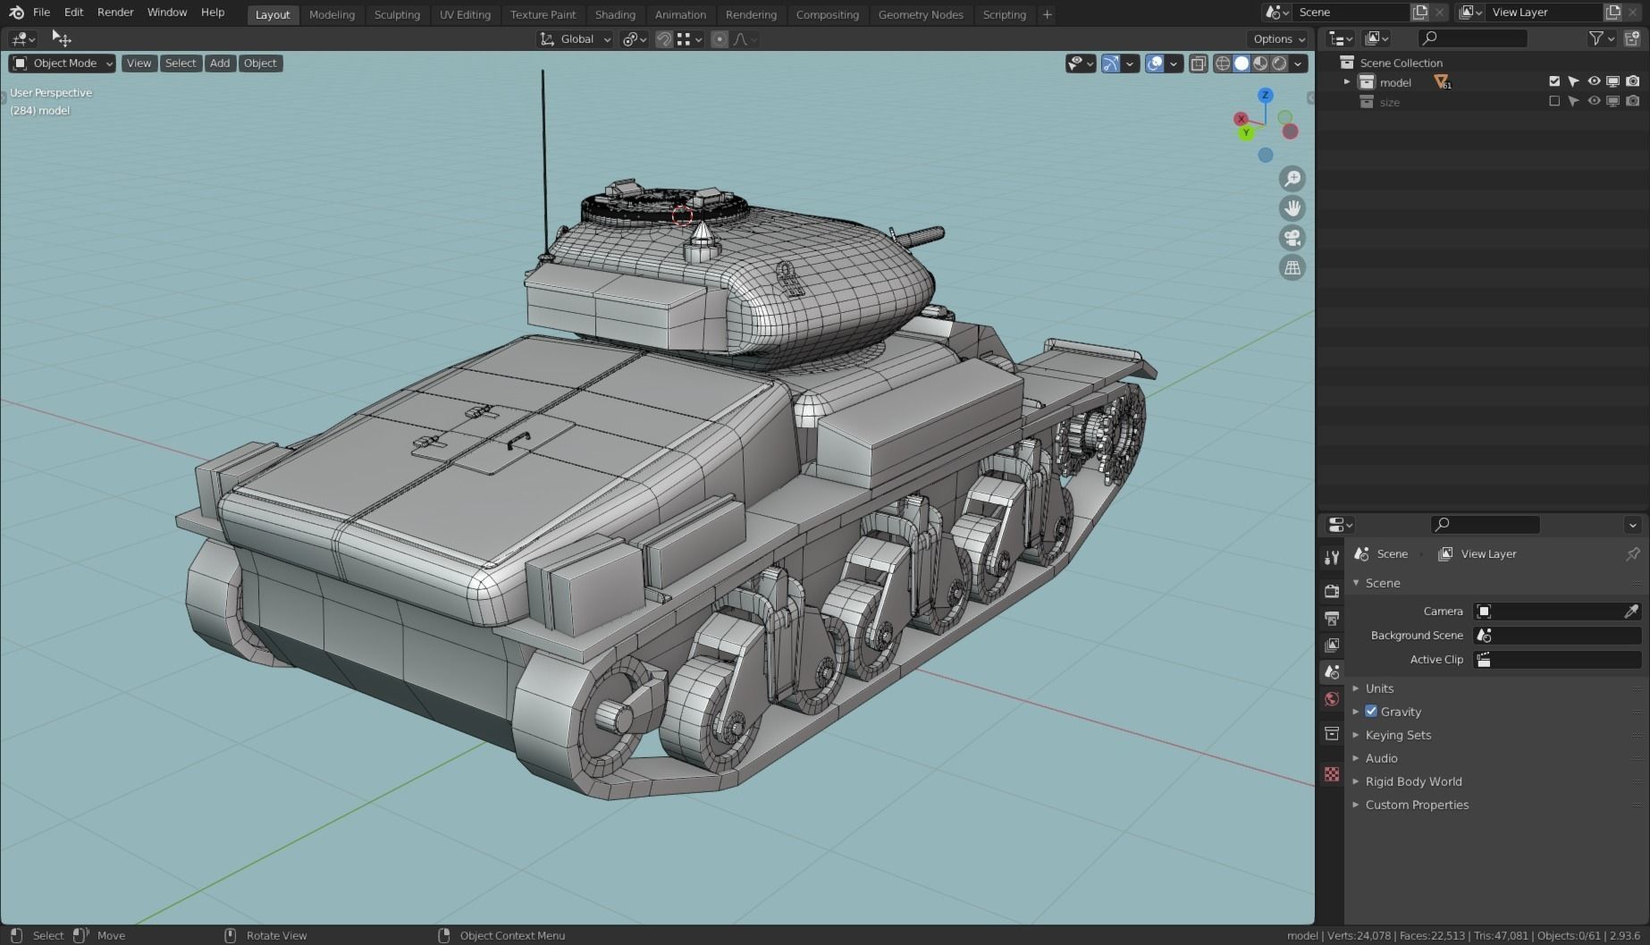
Task: Add a new workspace with plus icon
Action: (1047, 14)
